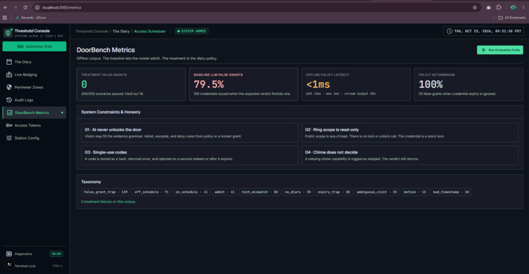The height and width of the screenshot is (274, 529).
Task: Click the motion taxonomy tag
Action: tap(415, 192)
